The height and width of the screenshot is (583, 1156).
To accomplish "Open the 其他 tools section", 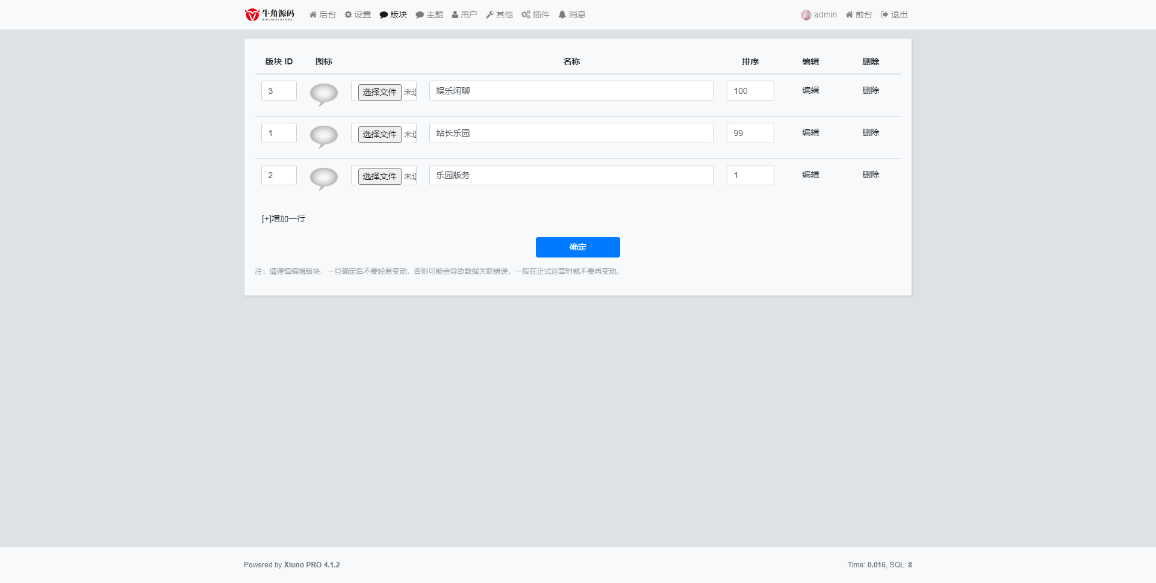I will [x=499, y=14].
